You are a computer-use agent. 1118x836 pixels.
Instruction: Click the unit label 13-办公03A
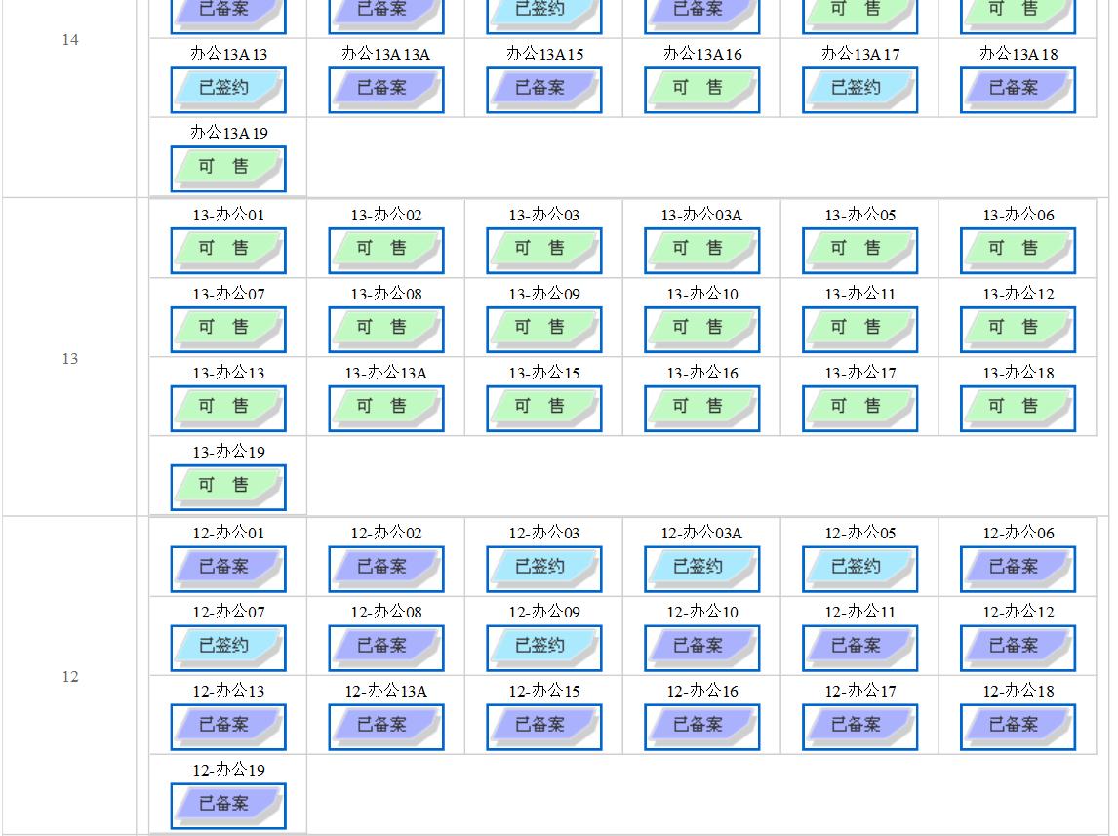point(701,215)
